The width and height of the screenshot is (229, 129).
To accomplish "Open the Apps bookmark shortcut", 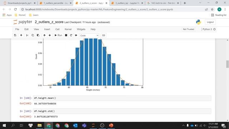I will (x=7, y=15).
